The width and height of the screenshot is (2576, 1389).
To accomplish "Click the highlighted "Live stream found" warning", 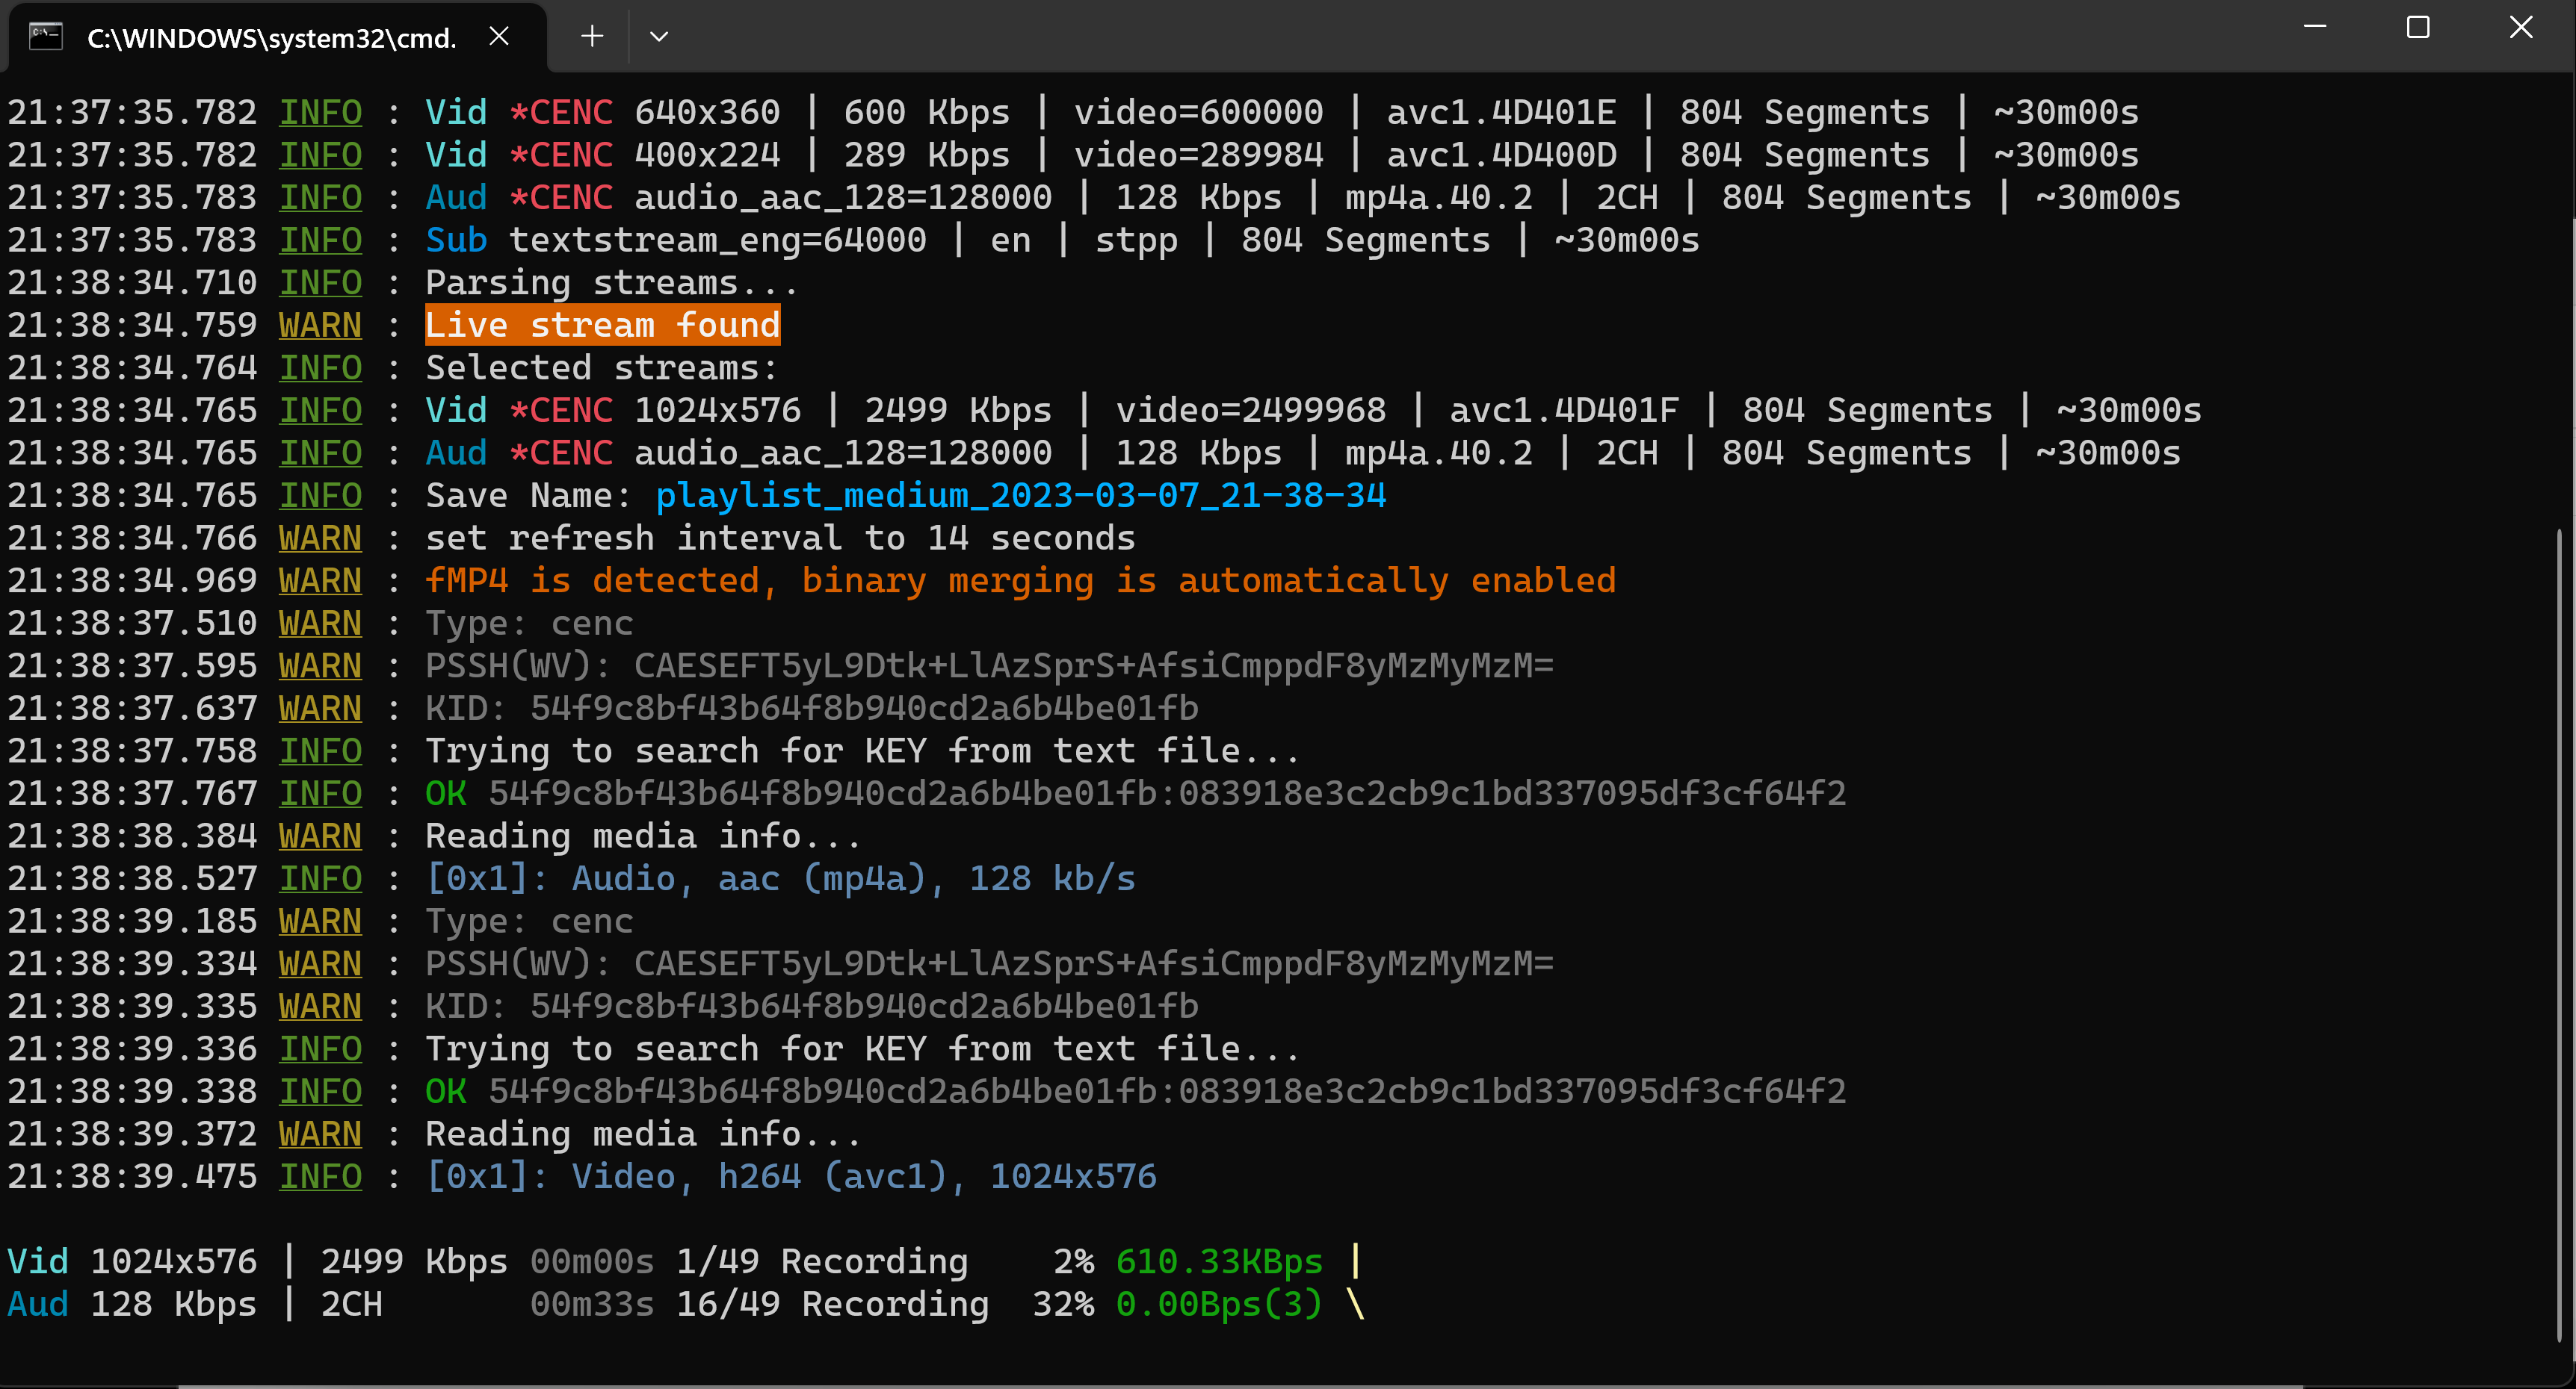I will (602, 326).
